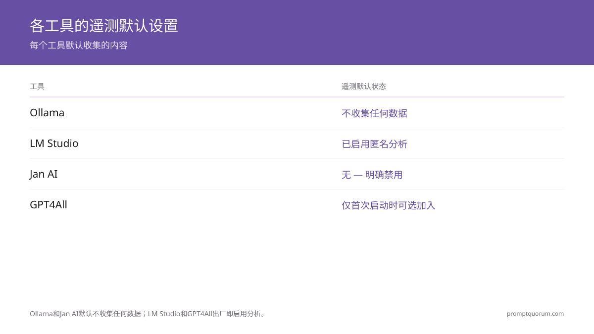
Task: Click the 无 — 明确禁用 status cell
Action: click(x=372, y=175)
